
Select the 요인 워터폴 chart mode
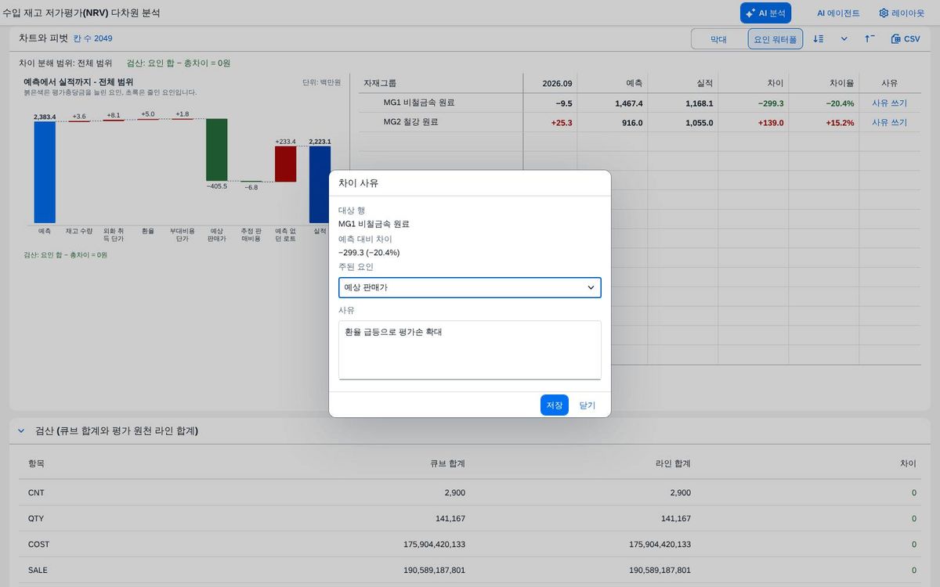(x=775, y=39)
